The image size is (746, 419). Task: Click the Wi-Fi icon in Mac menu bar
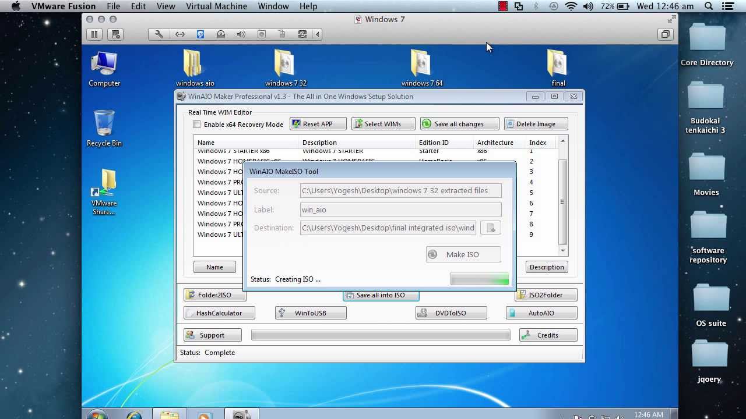571,6
